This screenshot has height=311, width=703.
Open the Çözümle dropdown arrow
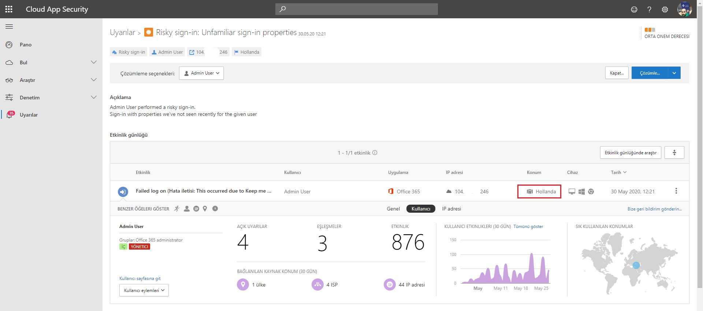coord(674,73)
